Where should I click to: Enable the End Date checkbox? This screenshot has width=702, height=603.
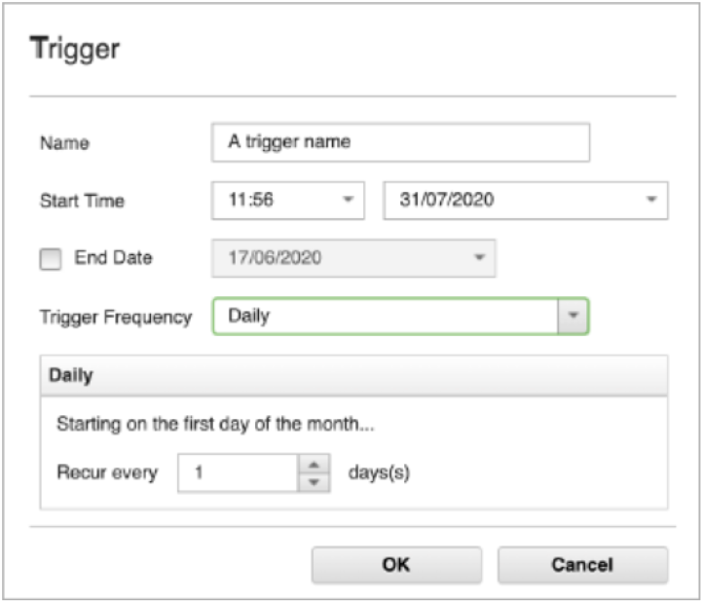[x=50, y=259]
